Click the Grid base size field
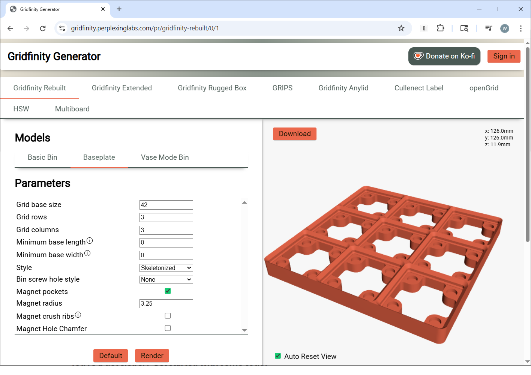This screenshot has height=375, width=531. pyautogui.click(x=166, y=205)
